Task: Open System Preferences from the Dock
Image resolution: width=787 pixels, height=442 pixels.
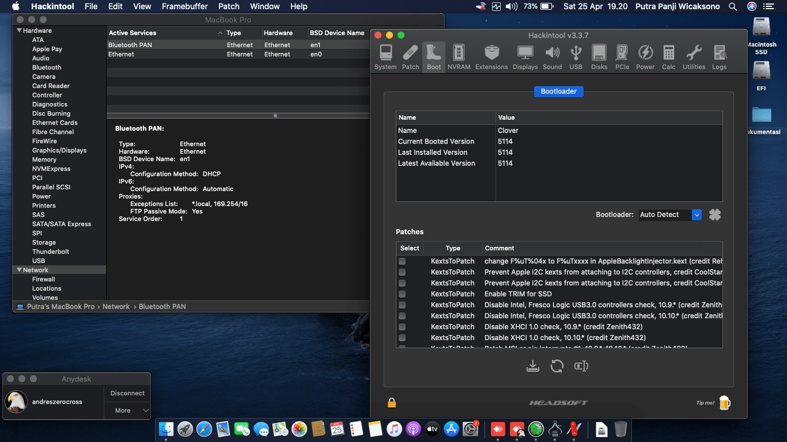Action: tap(471, 429)
